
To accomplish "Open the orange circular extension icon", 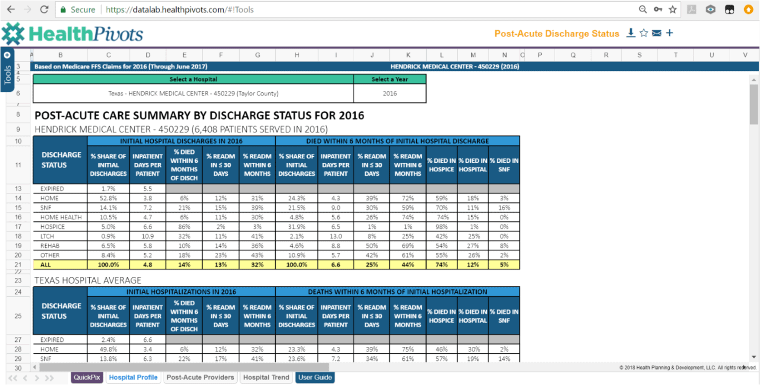I will (x=748, y=9).
